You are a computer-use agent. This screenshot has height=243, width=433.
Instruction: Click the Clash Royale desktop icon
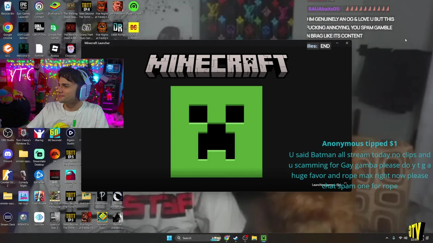click(39, 198)
